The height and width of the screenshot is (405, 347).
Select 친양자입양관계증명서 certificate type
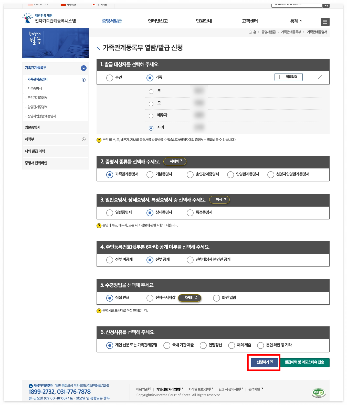point(271,175)
